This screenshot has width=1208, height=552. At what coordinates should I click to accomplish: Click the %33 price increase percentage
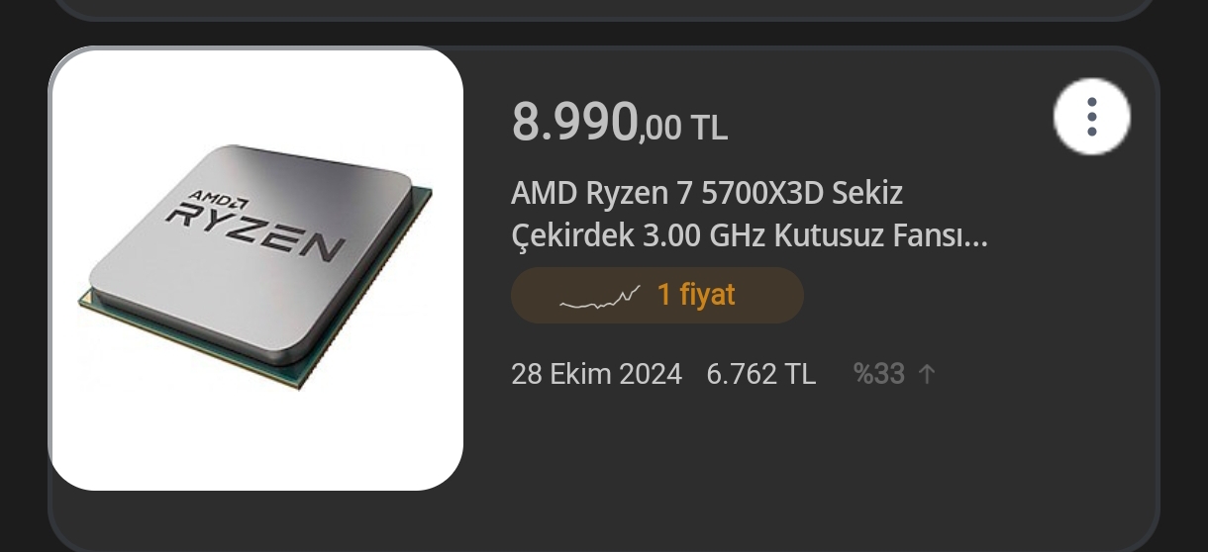(879, 374)
